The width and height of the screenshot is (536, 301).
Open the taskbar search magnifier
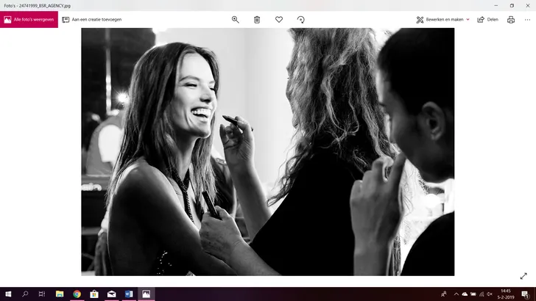coord(25,294)
